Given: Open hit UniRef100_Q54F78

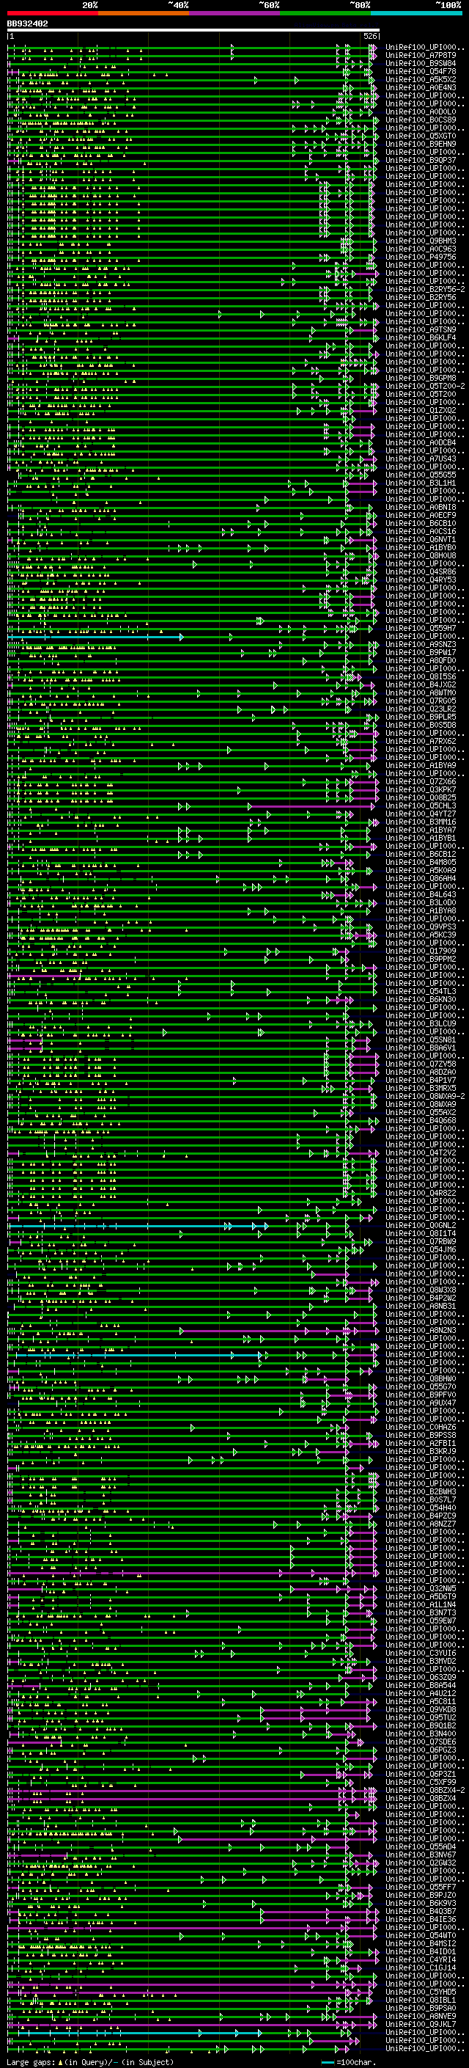Looking at the screenshot, I should click(x=421, y=71).
